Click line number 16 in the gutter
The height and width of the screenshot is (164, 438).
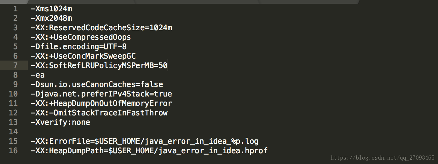[13, 151]
